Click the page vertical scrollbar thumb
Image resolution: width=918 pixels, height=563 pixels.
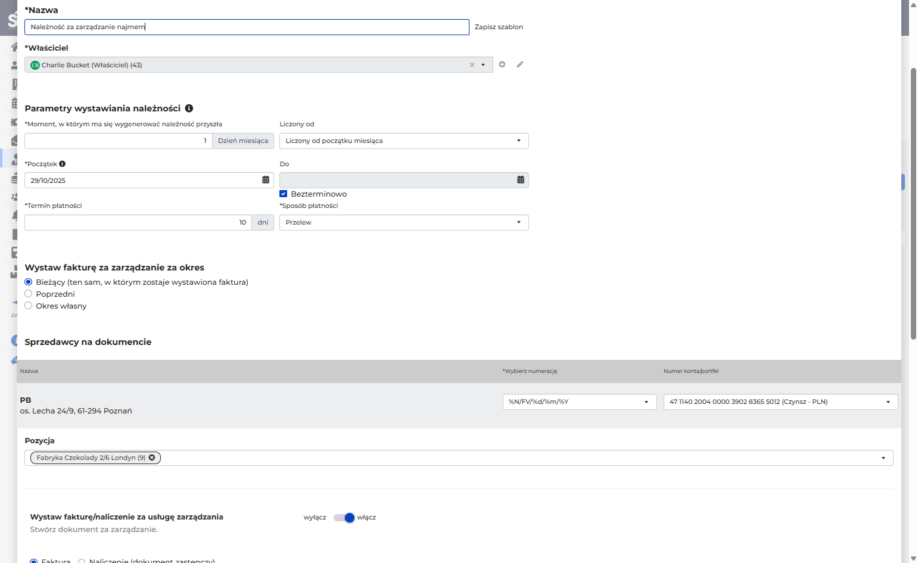(x=913, y=204)
